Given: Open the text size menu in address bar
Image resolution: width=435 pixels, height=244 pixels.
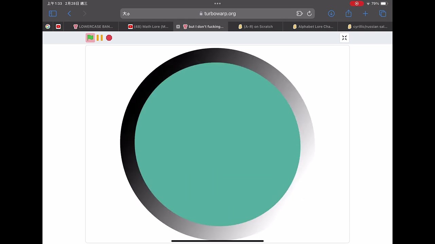Looking at the screenshot, I should (x=126, y=14).
